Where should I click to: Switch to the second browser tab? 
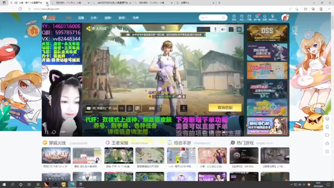click(x=71, y=3)
